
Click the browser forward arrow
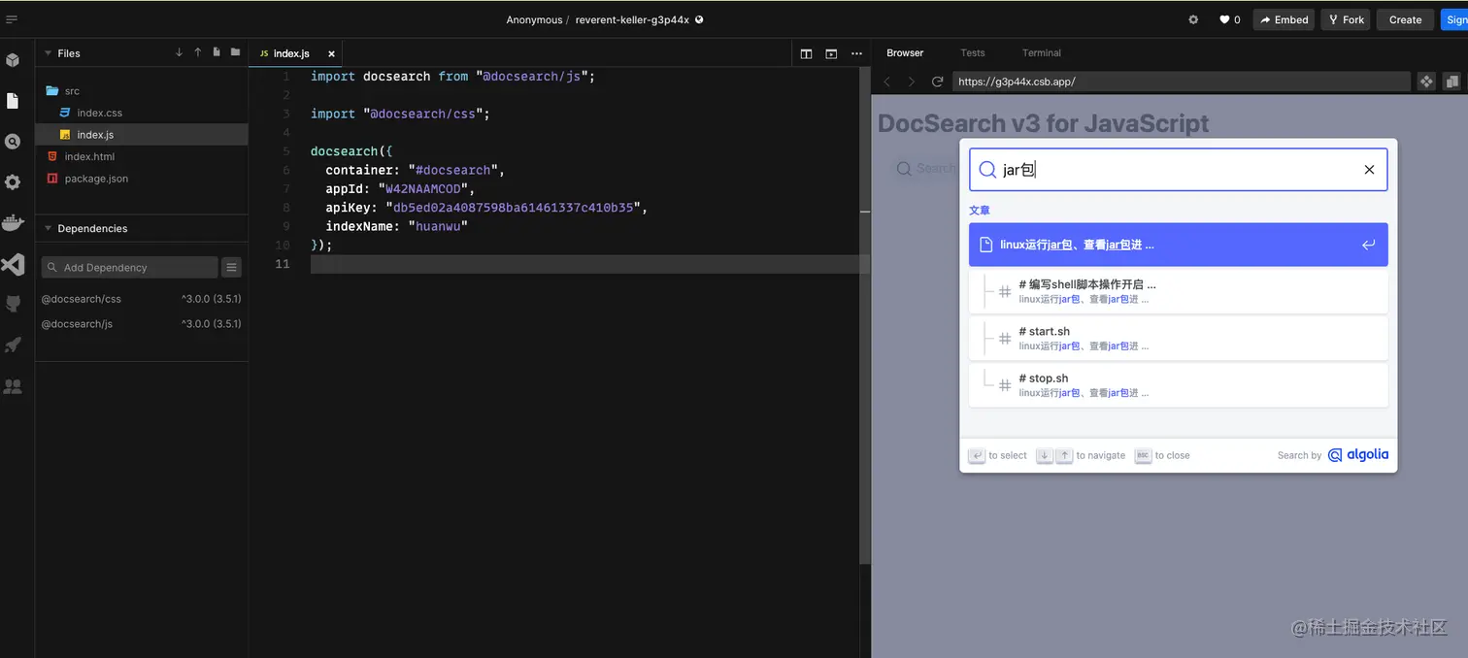(x=911, y=82)
